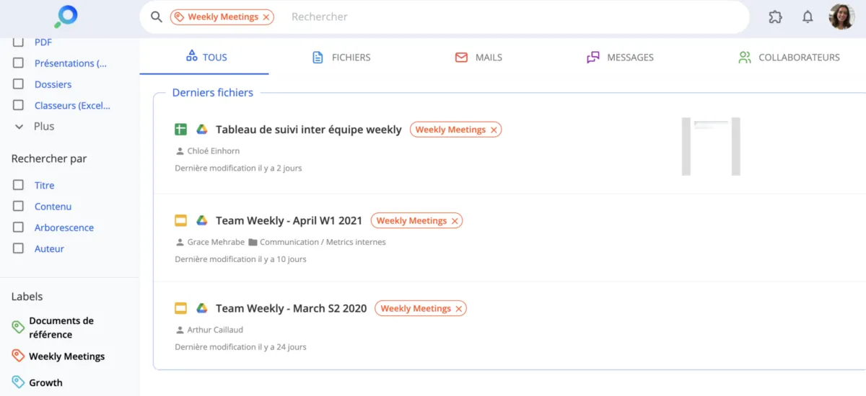Image resolution: width=866 pixels, height=396 pixels.
Task: Open the notifications bell
Action: coord(808,17)
